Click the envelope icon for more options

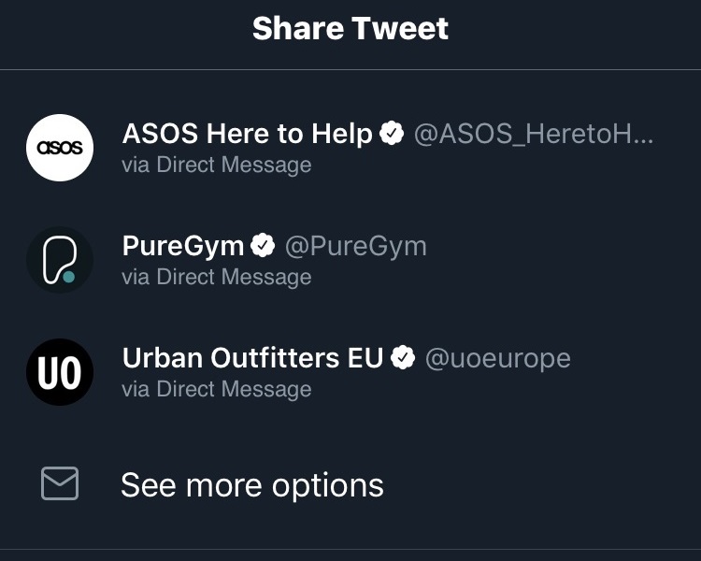pos(60,483)
